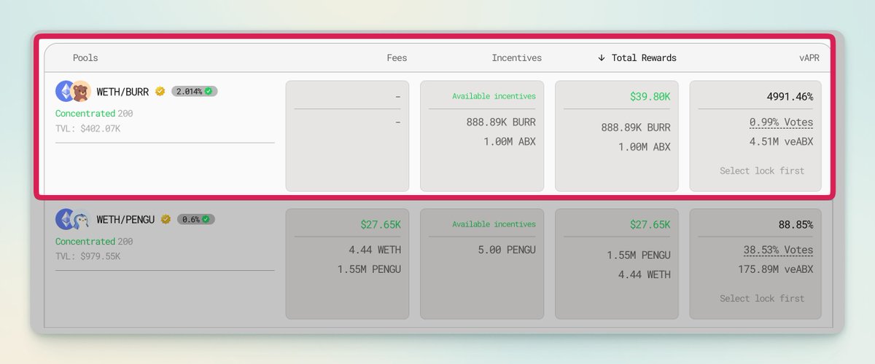Click 'Available incentives' in WETH/PENGU row
The height and width of the screenshot is (364, 875).
(x=494, y=224)
